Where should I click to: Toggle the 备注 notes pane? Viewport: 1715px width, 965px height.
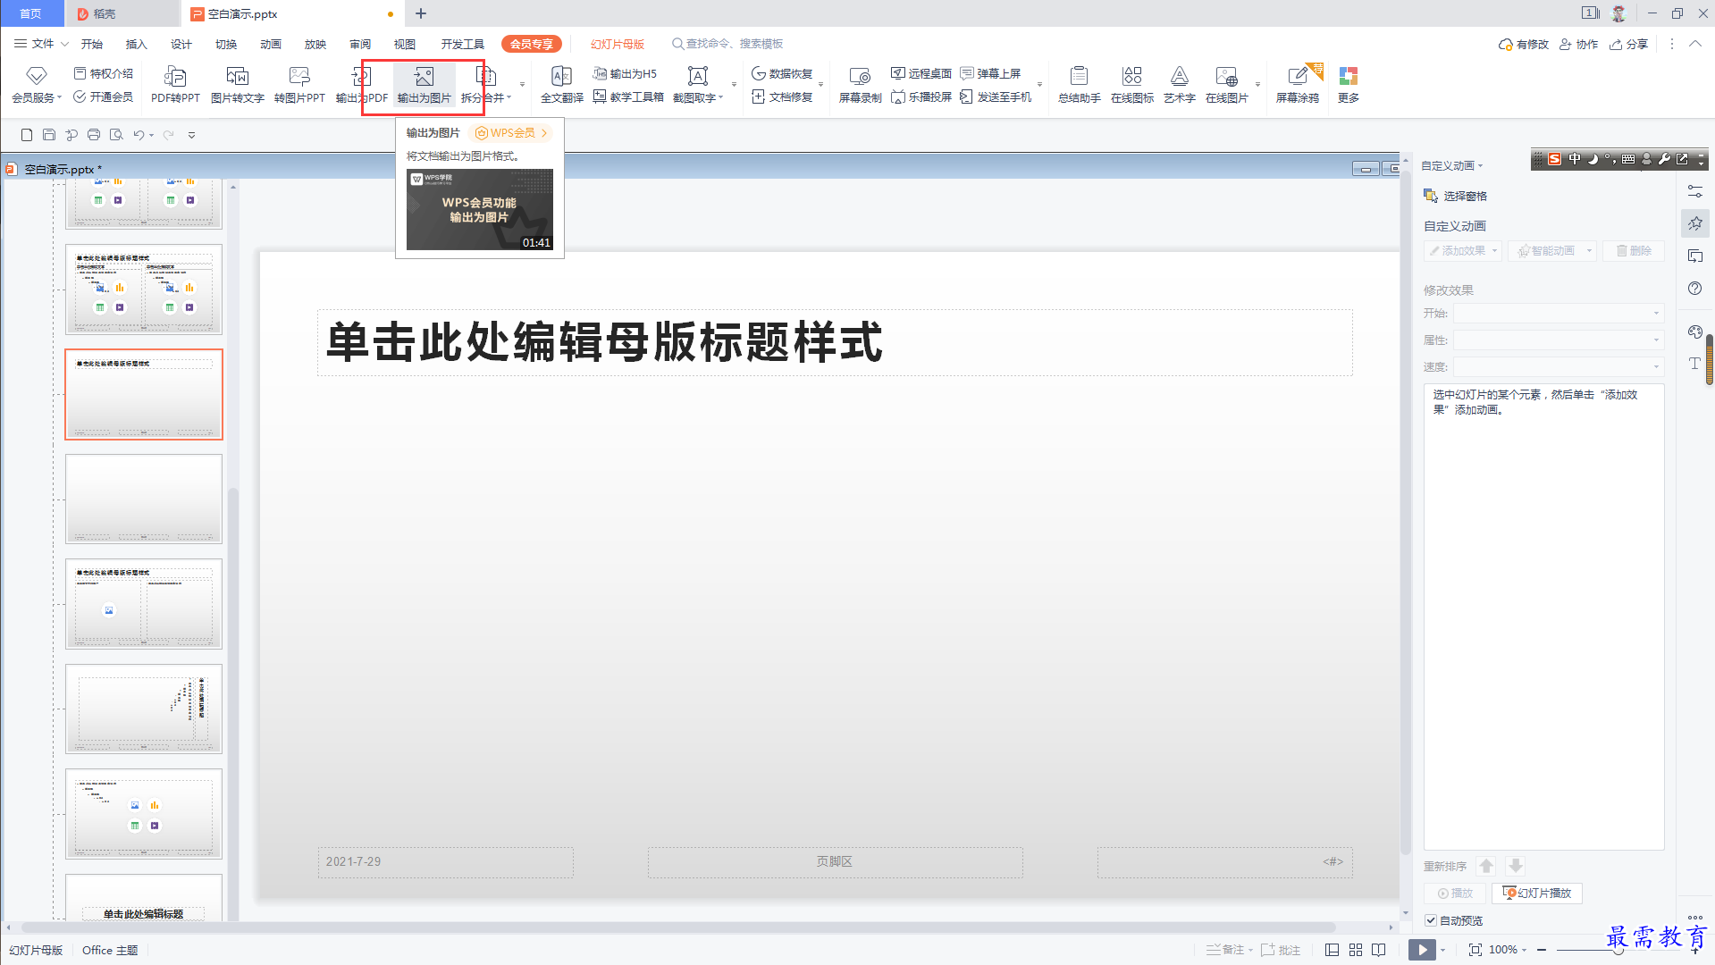click(1225, 950)
